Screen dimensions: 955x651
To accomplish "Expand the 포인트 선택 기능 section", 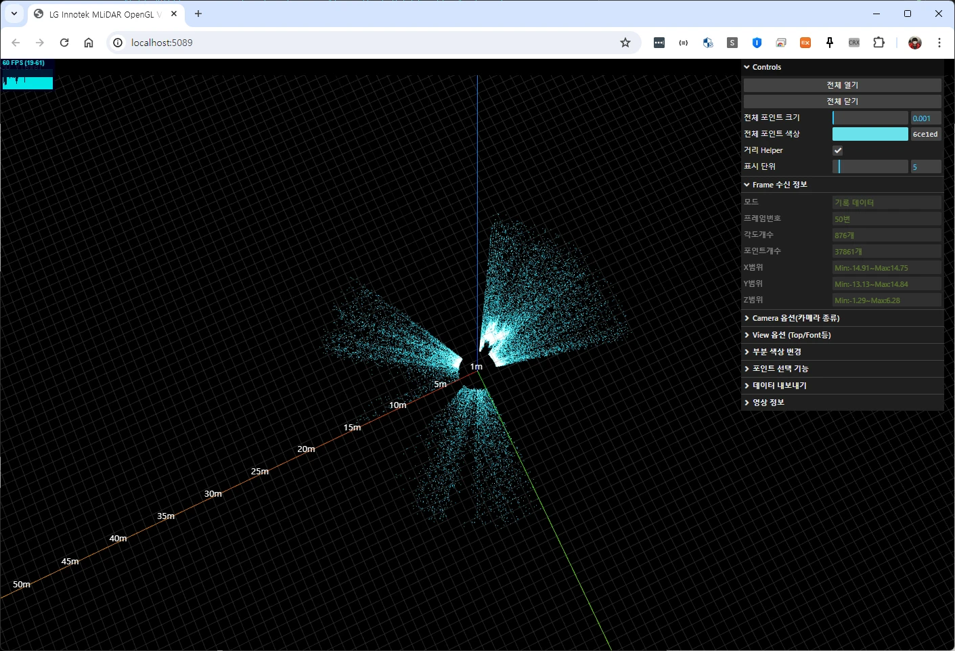I will pos(842,369).
